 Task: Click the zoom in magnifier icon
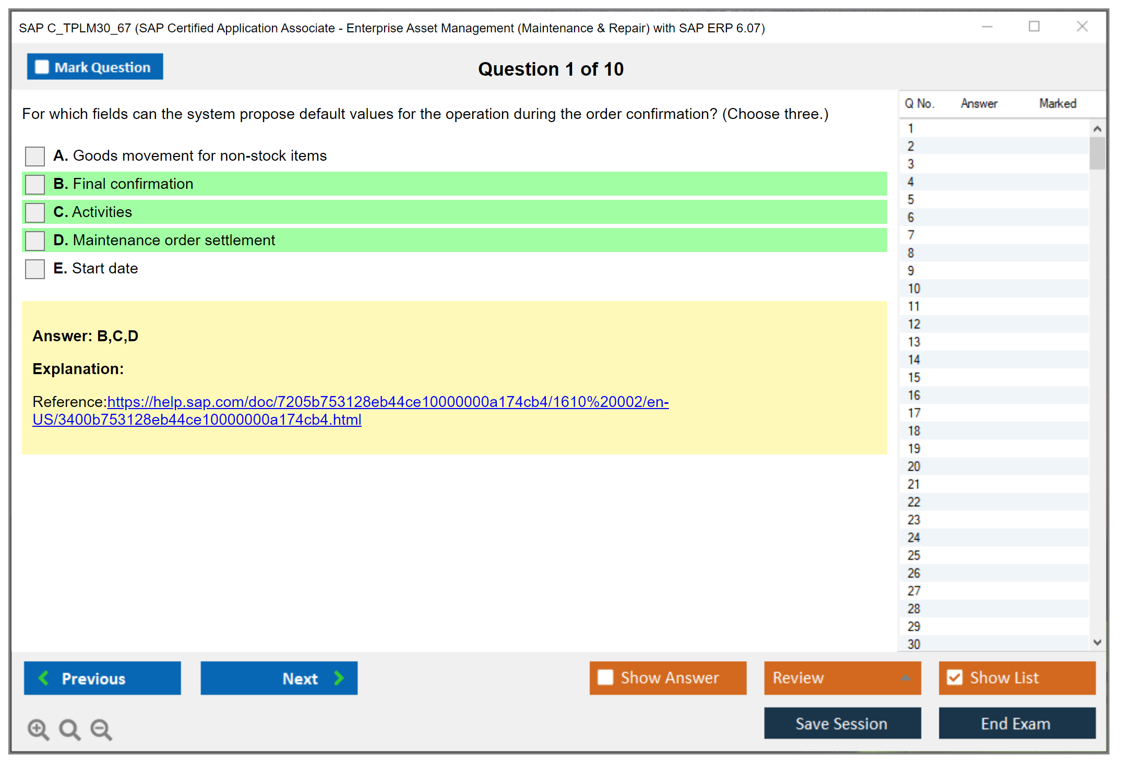[x=38, y=729]
